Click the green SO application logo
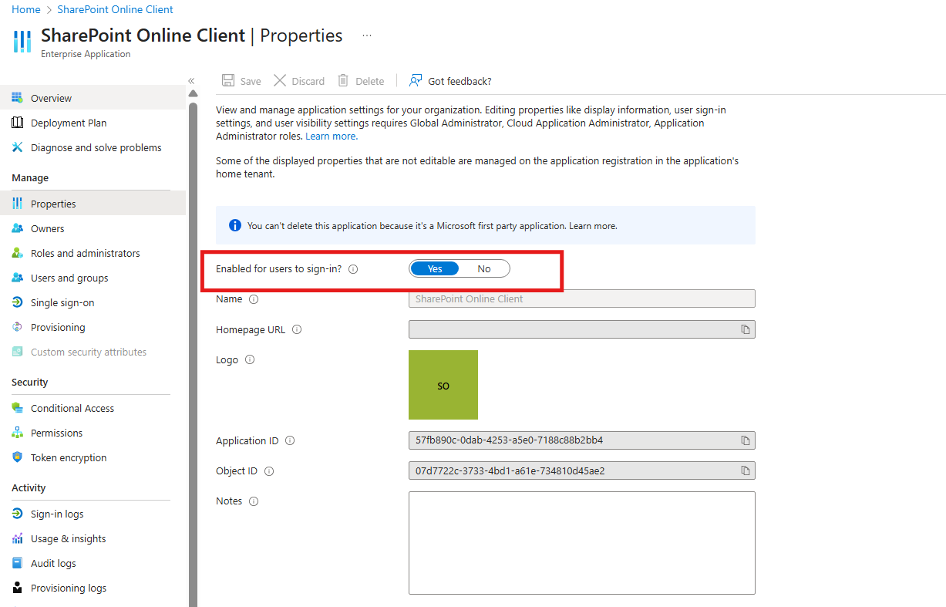This screenshot has height=607, width=946. (443, 384)
